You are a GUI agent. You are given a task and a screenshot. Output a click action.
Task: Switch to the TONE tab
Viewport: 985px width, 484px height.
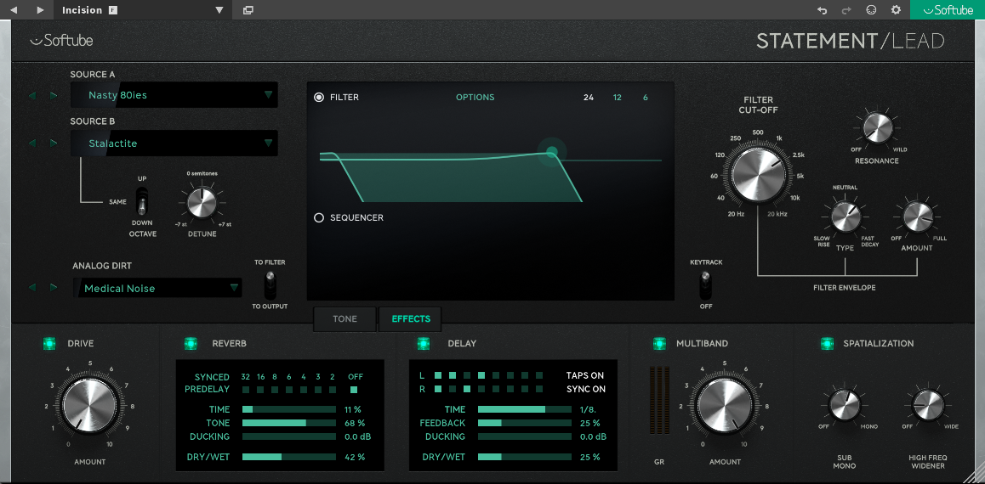point(345,319)
